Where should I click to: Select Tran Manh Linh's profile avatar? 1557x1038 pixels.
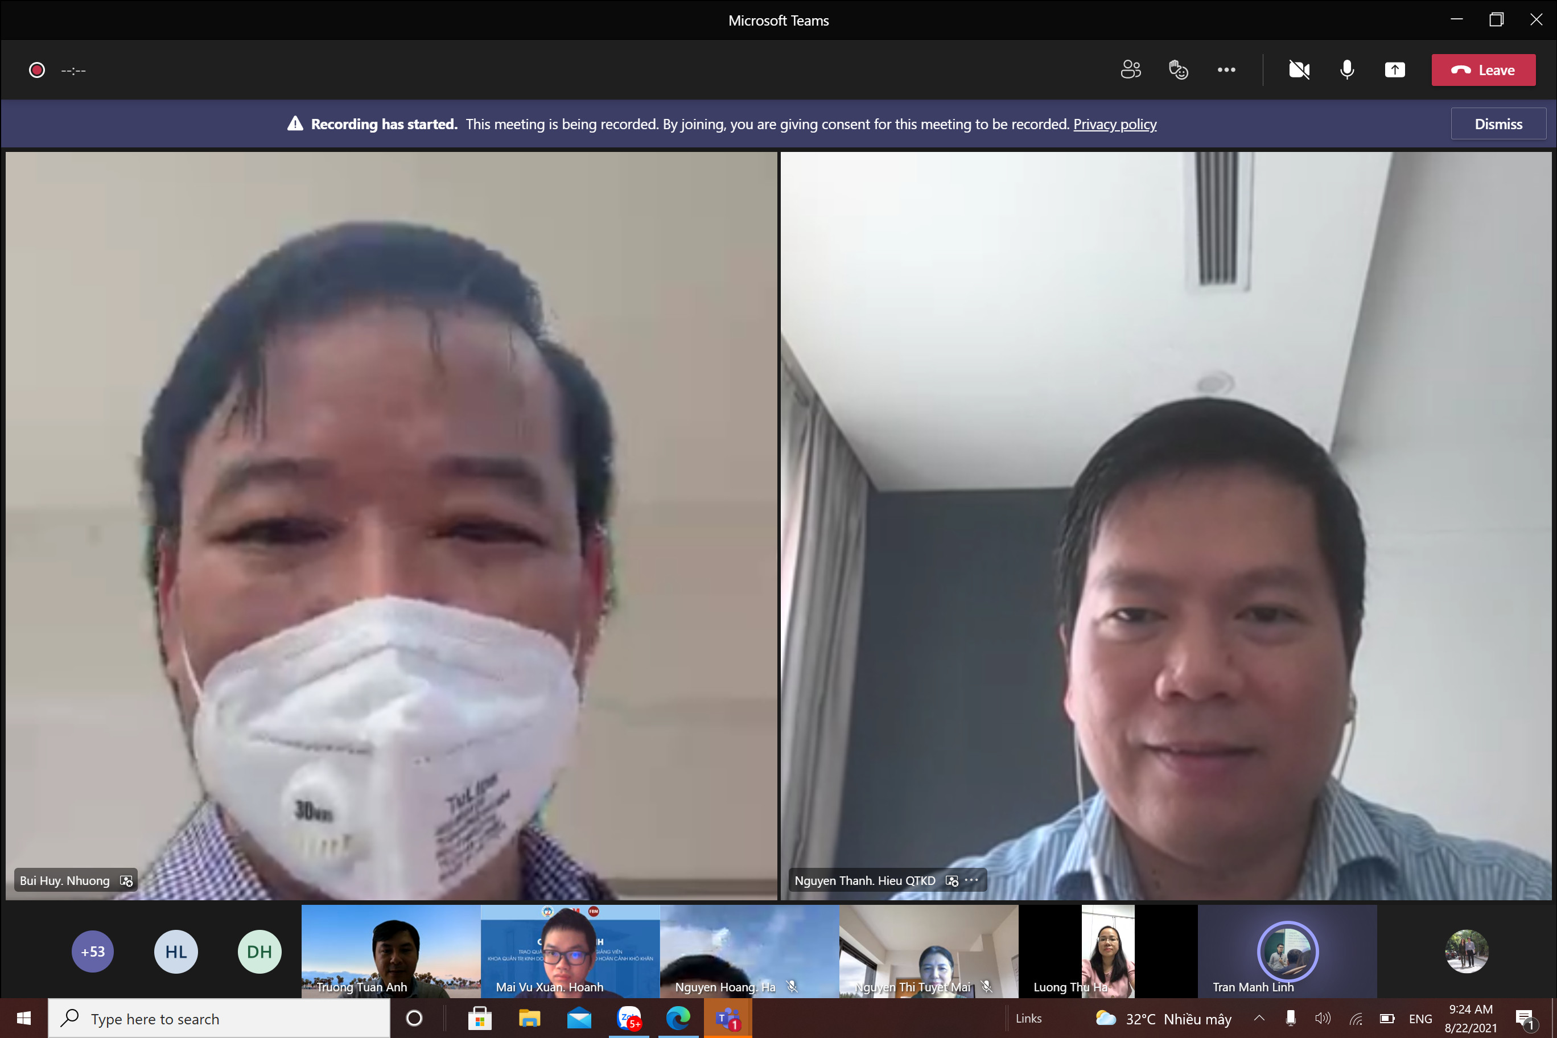point(1288,951)
